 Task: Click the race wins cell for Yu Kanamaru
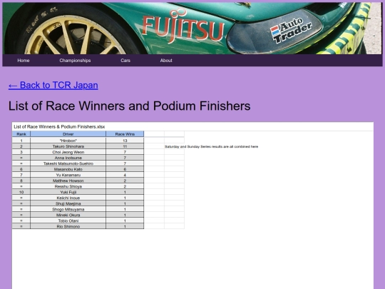125,175
